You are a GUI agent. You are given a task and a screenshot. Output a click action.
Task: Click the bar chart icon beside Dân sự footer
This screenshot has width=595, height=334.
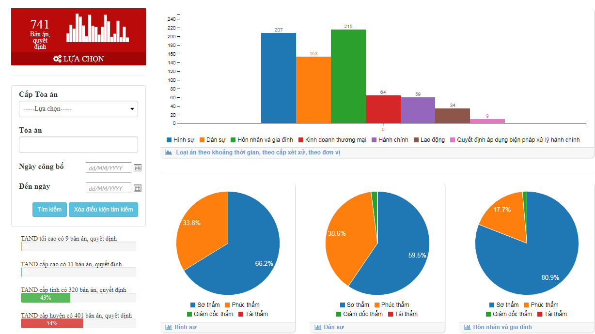pyautogui.click(x=318, y=327)
